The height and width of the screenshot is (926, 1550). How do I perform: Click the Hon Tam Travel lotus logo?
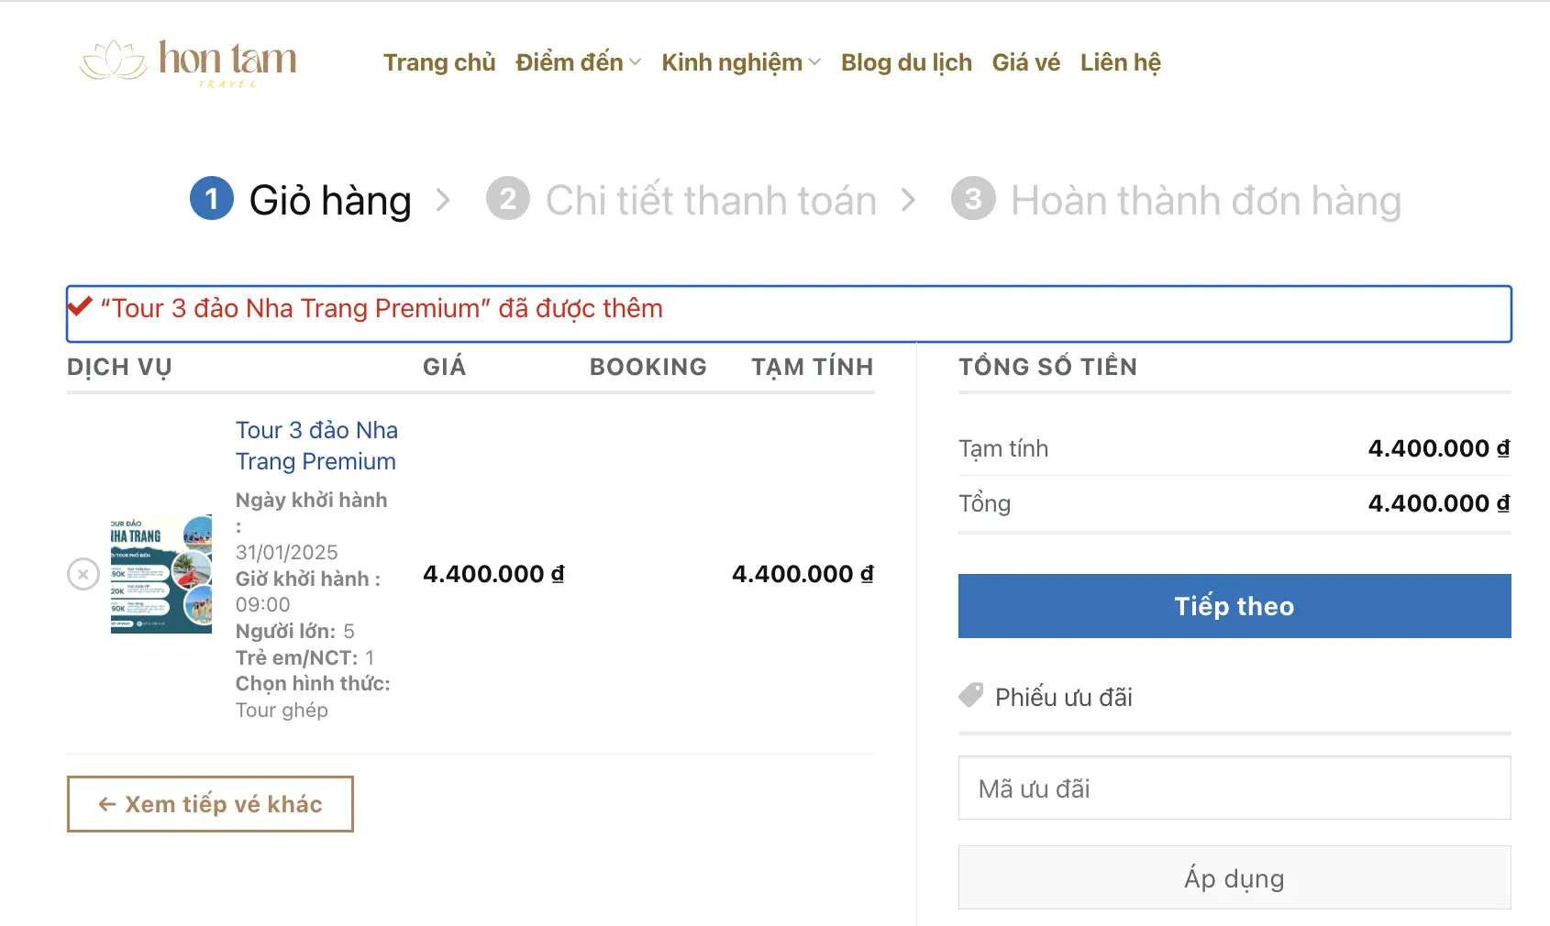(x=188, y=61)
